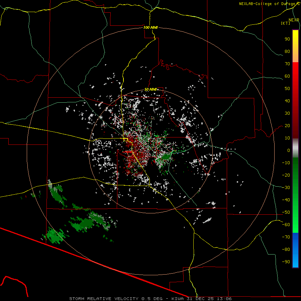
Task: Click the '[KT]' units label
Action: (286, 23)
